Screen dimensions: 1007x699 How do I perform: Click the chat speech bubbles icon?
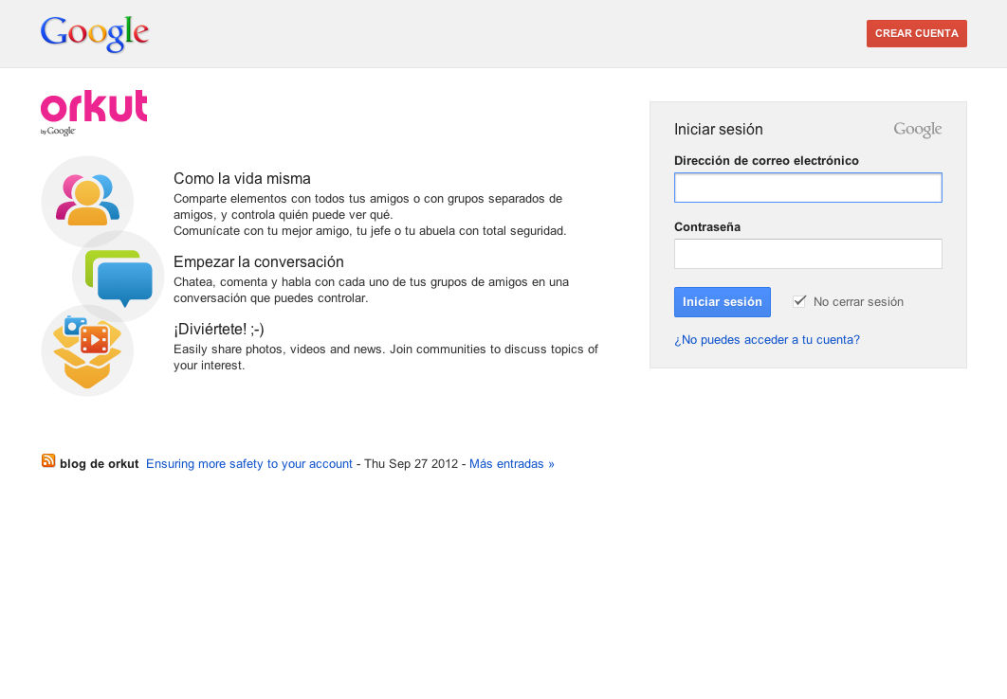pyautogui.click(x=119, y=277)
